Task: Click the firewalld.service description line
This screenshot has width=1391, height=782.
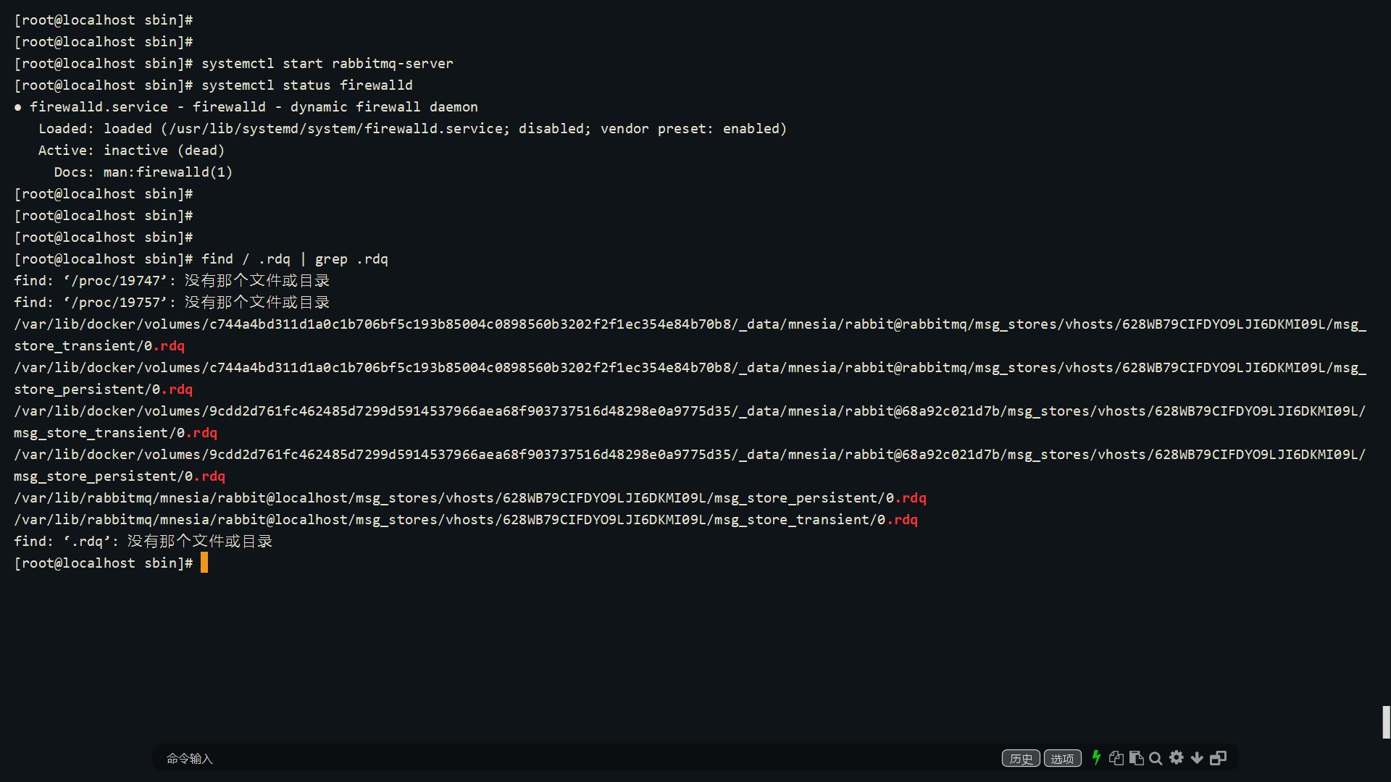Action: [246, 107]
